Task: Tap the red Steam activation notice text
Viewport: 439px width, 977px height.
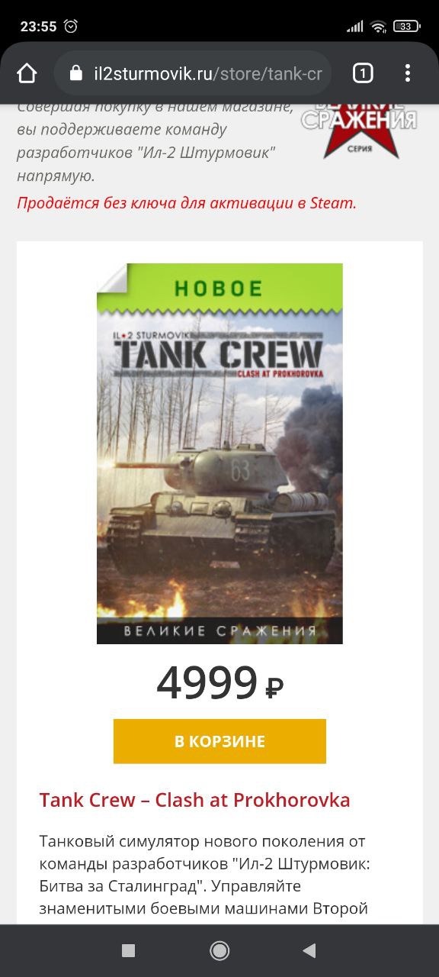Action: (187, 202)
